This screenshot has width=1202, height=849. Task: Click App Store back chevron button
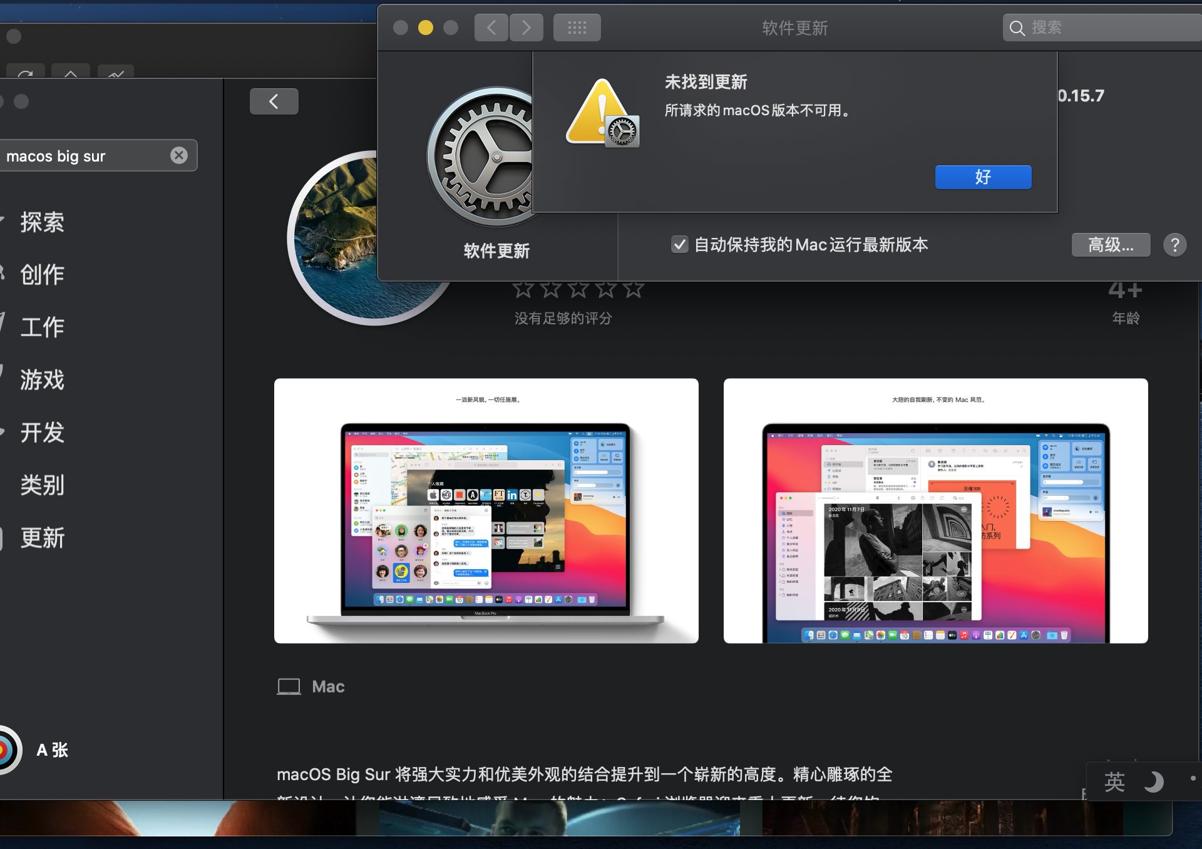[274, 101]
